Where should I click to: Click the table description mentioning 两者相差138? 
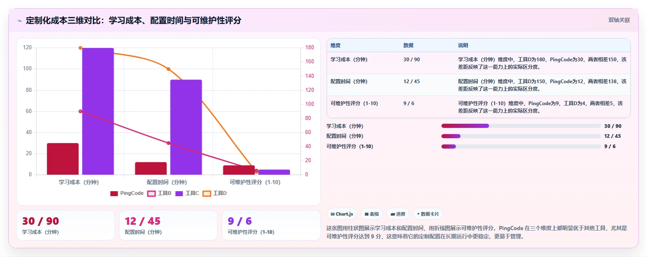542,85
